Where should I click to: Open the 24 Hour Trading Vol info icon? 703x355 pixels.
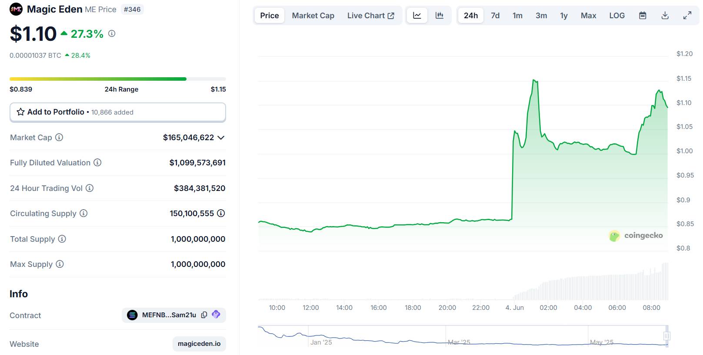pyautogui.click(x=90, y=188)
